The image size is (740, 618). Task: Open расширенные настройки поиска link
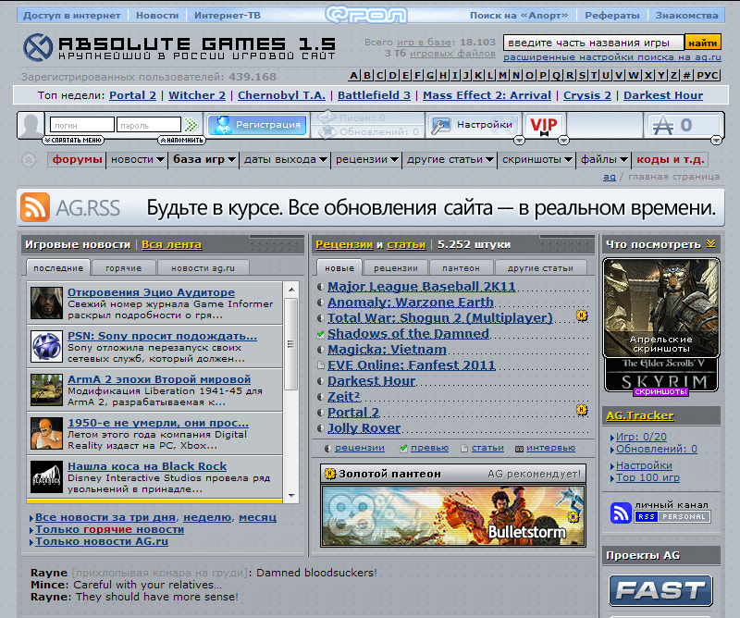(612, 57)
